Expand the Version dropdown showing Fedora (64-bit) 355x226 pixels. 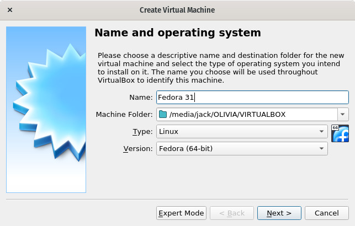coord(242,149)
